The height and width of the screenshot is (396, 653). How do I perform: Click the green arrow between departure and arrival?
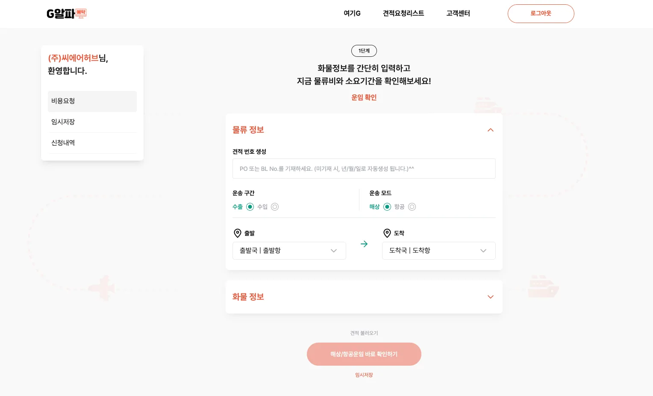[364, 244]
